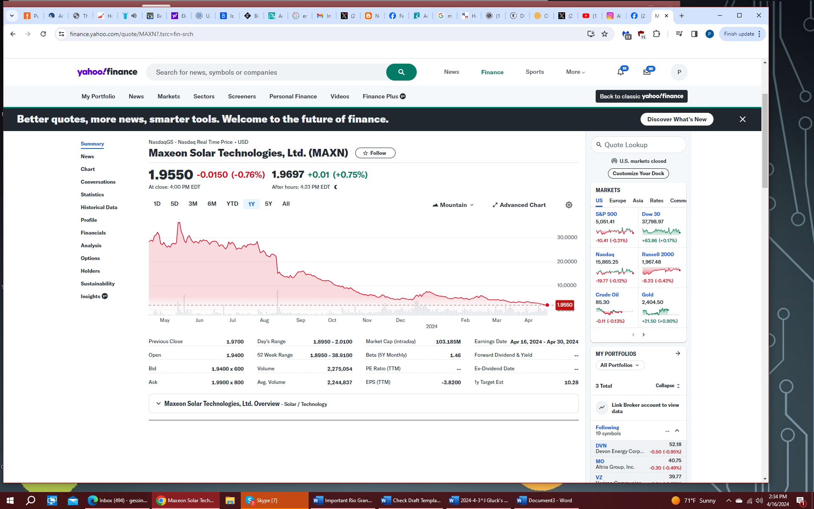Screen dimensions: 814x509
Task: Open the Screeners menu item
Action: pos(242,97)
